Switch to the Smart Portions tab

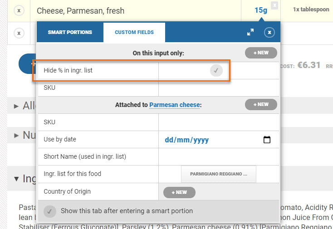click(70, 32)
